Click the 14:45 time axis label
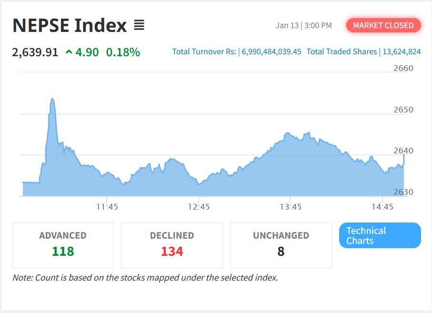The height and width of the screenshot is (313, 432). coord(383,207)
